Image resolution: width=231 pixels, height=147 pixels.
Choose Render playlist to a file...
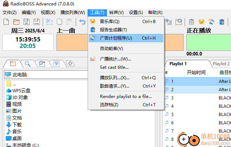click(x=126, y=97)
